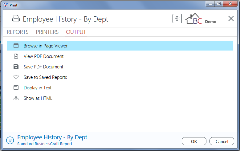Click the Save PDF Document floppy disk icon
Image resolution: width=240 pixels, height=151 pixels.
(16, 67)
